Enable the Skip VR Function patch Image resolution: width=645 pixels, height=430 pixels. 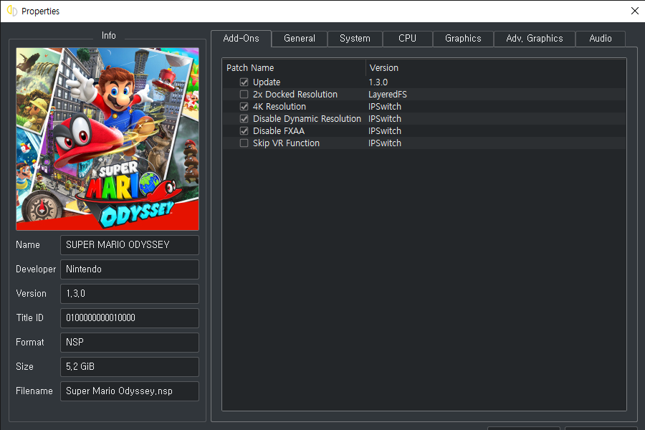pos(244,143)
